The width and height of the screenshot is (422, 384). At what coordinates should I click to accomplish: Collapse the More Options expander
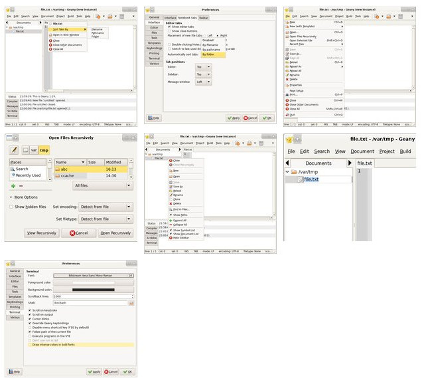[11, 197]
